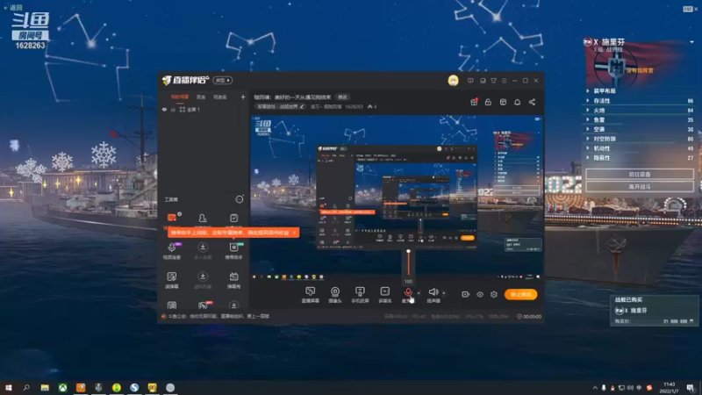Expand the microphone options arrow

pos(419,293)
